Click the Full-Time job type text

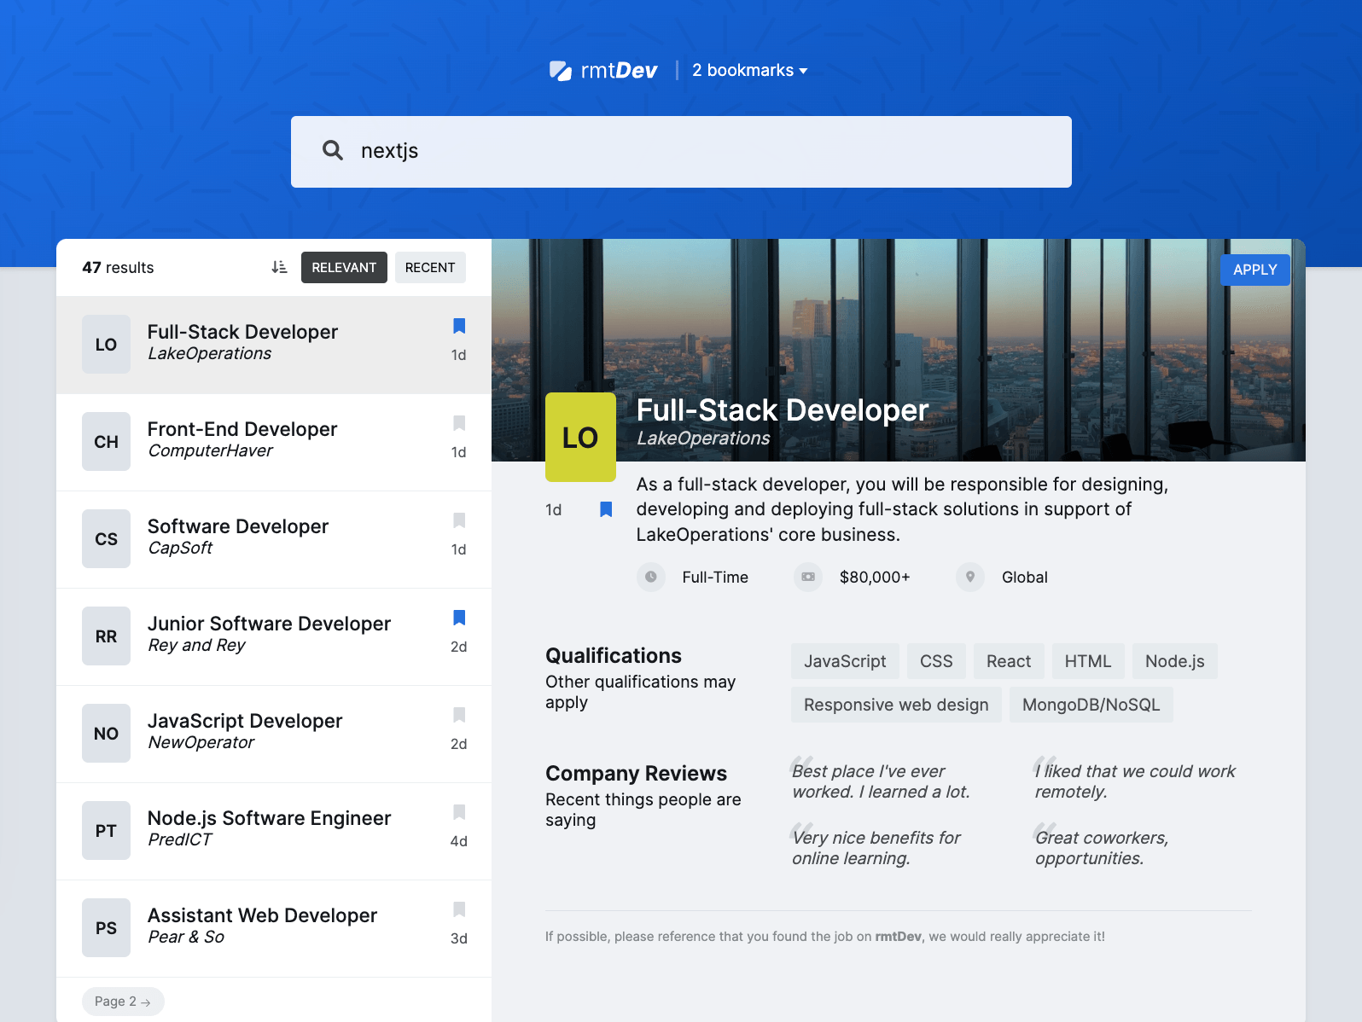tap(715, 578)
